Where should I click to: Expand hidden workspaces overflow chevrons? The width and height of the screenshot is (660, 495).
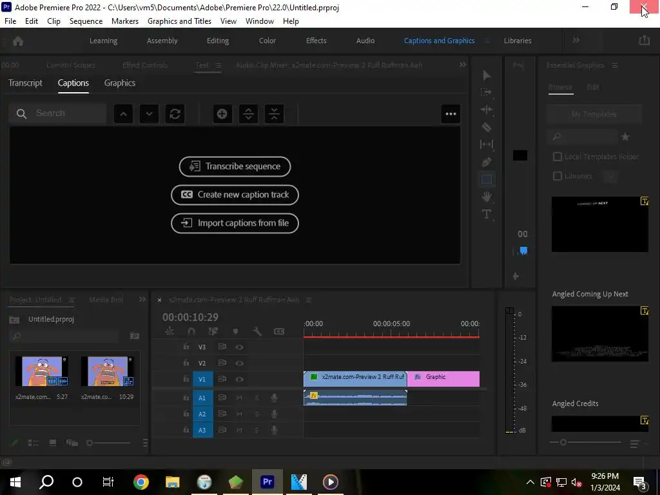click(x=576, y=40)
